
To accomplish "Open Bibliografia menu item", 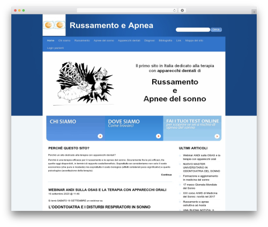I will point(166,40).
